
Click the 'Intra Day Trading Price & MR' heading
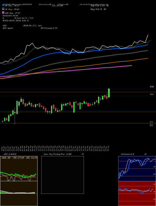click(57, 154)
